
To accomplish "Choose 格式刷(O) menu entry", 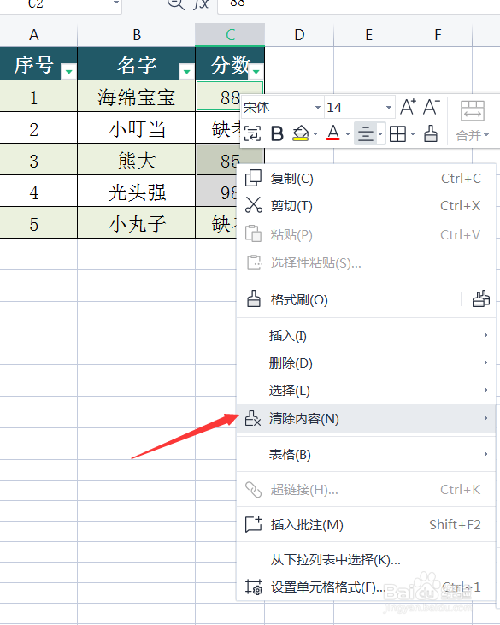I will pos(349,299).
